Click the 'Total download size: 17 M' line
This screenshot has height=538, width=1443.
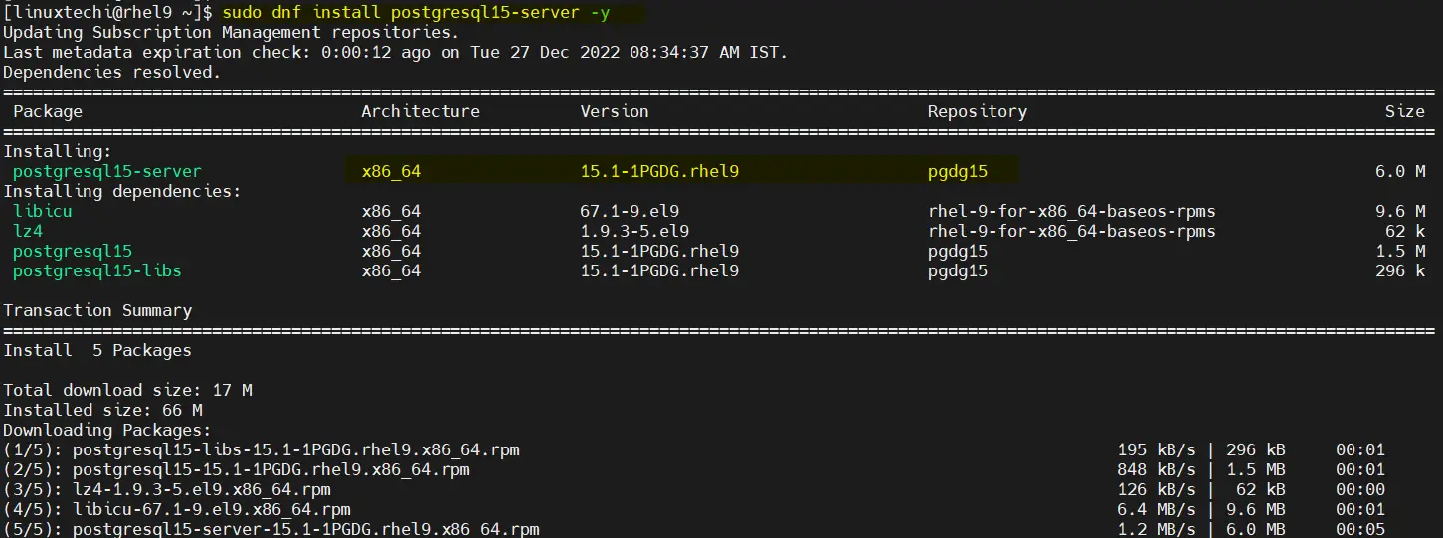pos(127,390)
